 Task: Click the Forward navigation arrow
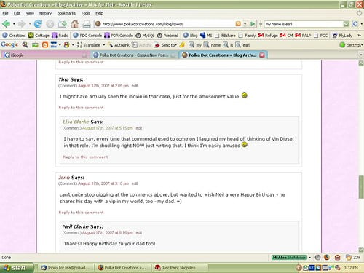22,24
